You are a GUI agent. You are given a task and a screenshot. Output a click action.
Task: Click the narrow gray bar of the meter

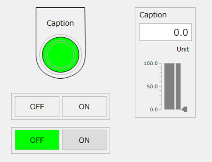tap(178, 86)
